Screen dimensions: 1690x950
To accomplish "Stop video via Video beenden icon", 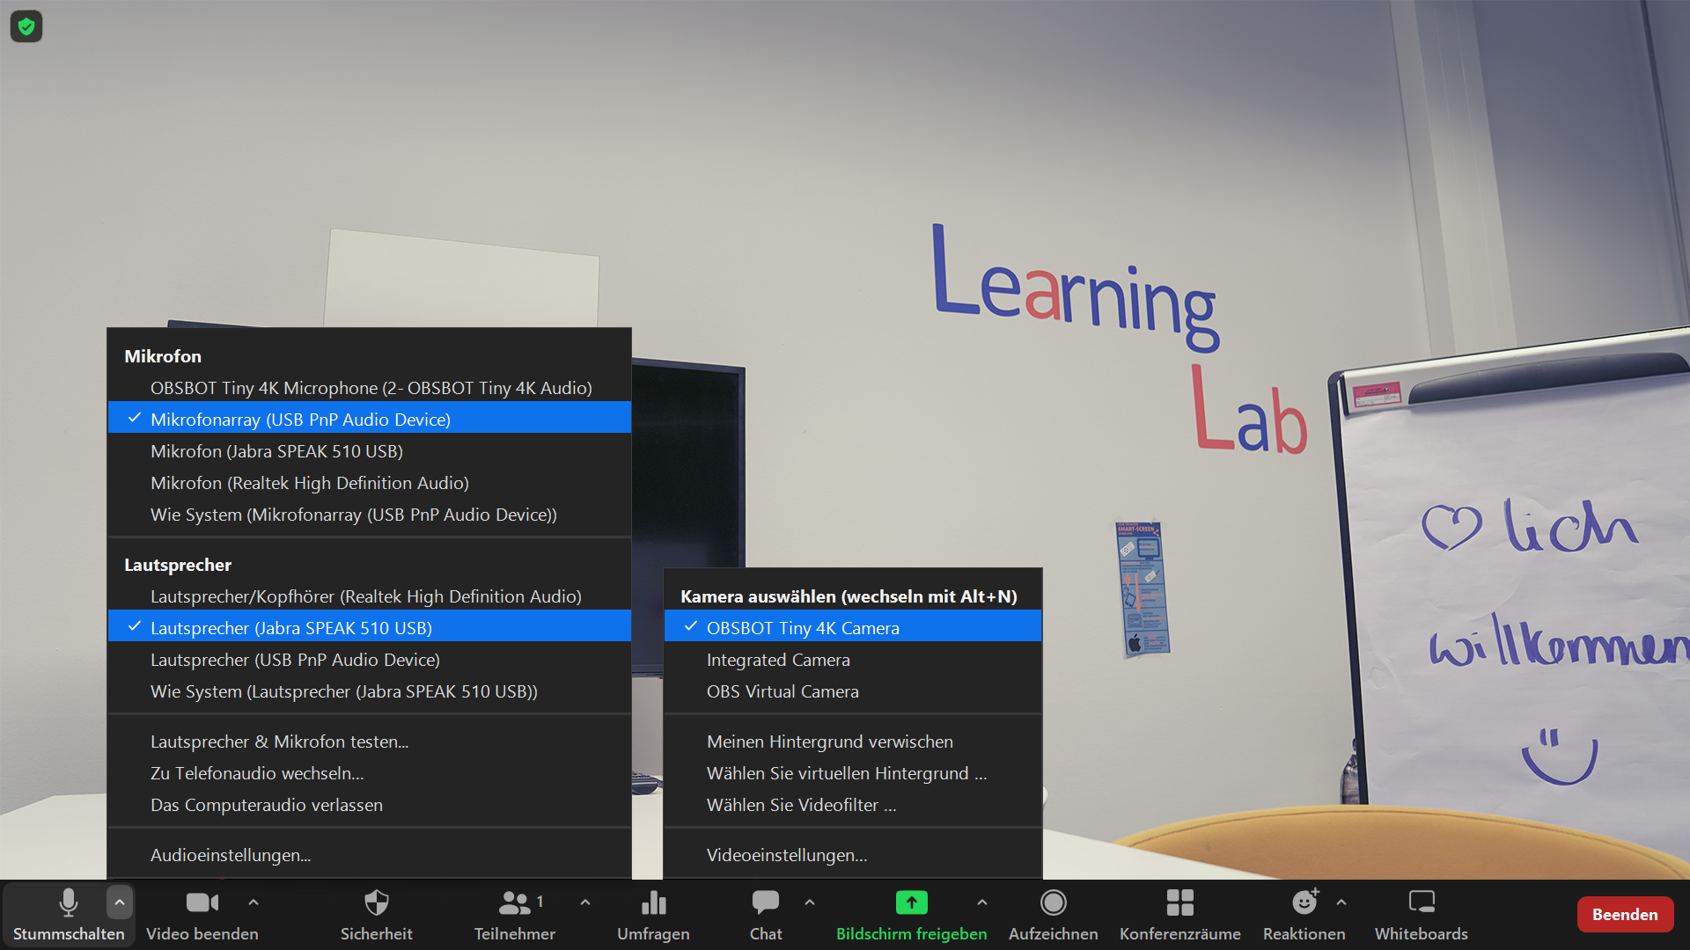I will pos(202,903).
